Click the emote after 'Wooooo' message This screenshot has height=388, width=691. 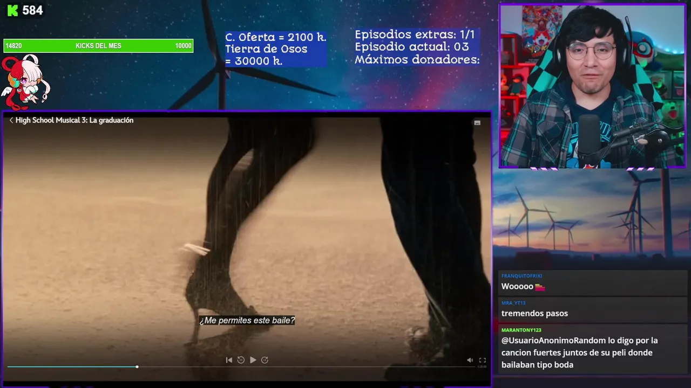pos(540,287)
